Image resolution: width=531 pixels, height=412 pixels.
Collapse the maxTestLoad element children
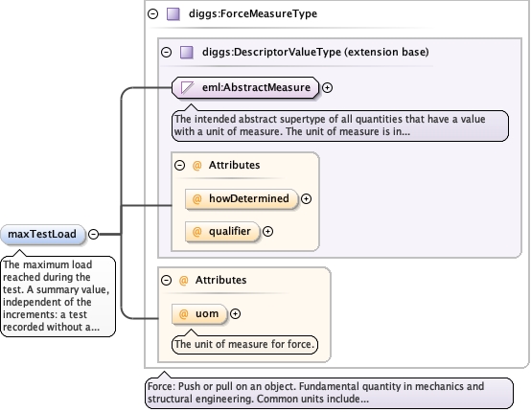[x=94, y=234]
